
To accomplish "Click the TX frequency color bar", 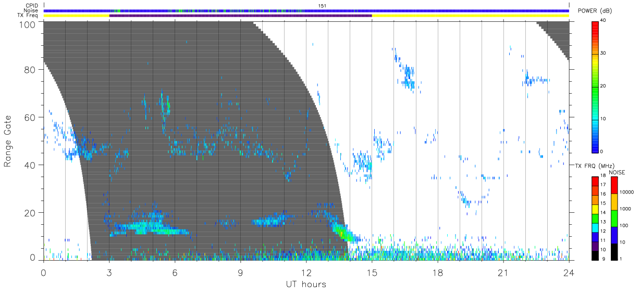I will [595, 218].
